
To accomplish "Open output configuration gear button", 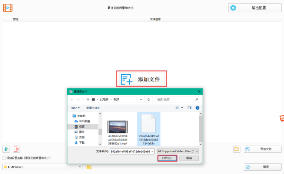I will click(255, 8).
